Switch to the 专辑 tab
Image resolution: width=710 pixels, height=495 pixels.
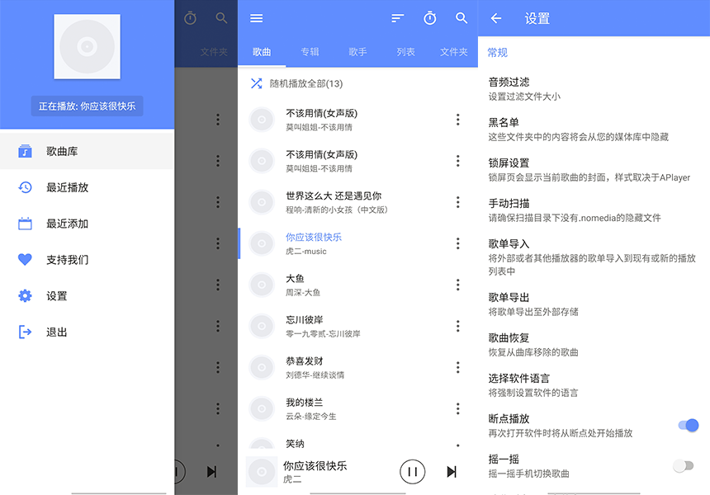310,52
